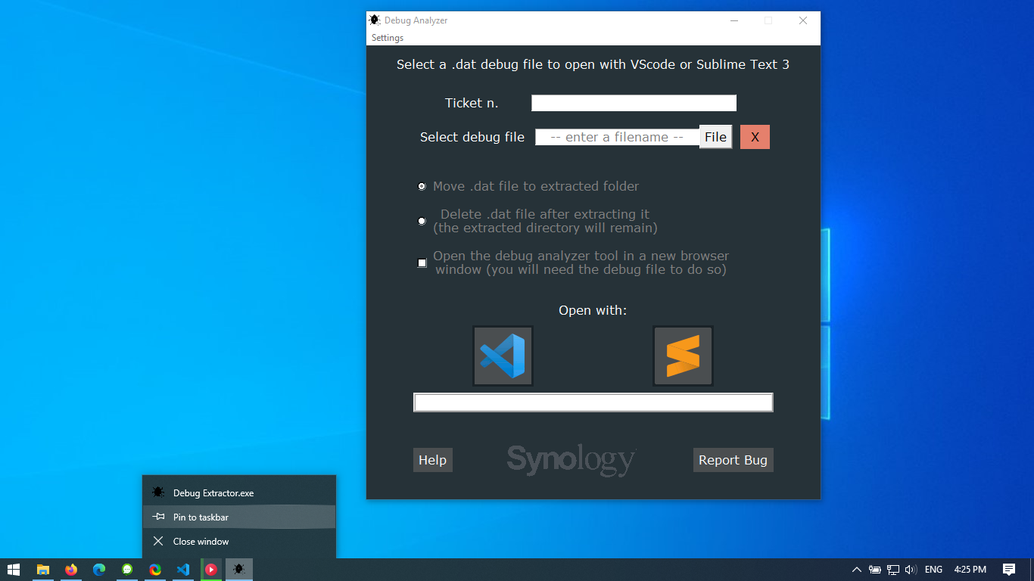1034x581 pixels.
Task: Click the Report Bug button
Action: point(733,460)
